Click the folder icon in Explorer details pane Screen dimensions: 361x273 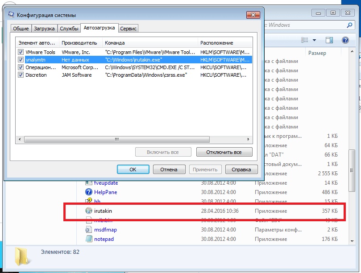click(22, 256)
